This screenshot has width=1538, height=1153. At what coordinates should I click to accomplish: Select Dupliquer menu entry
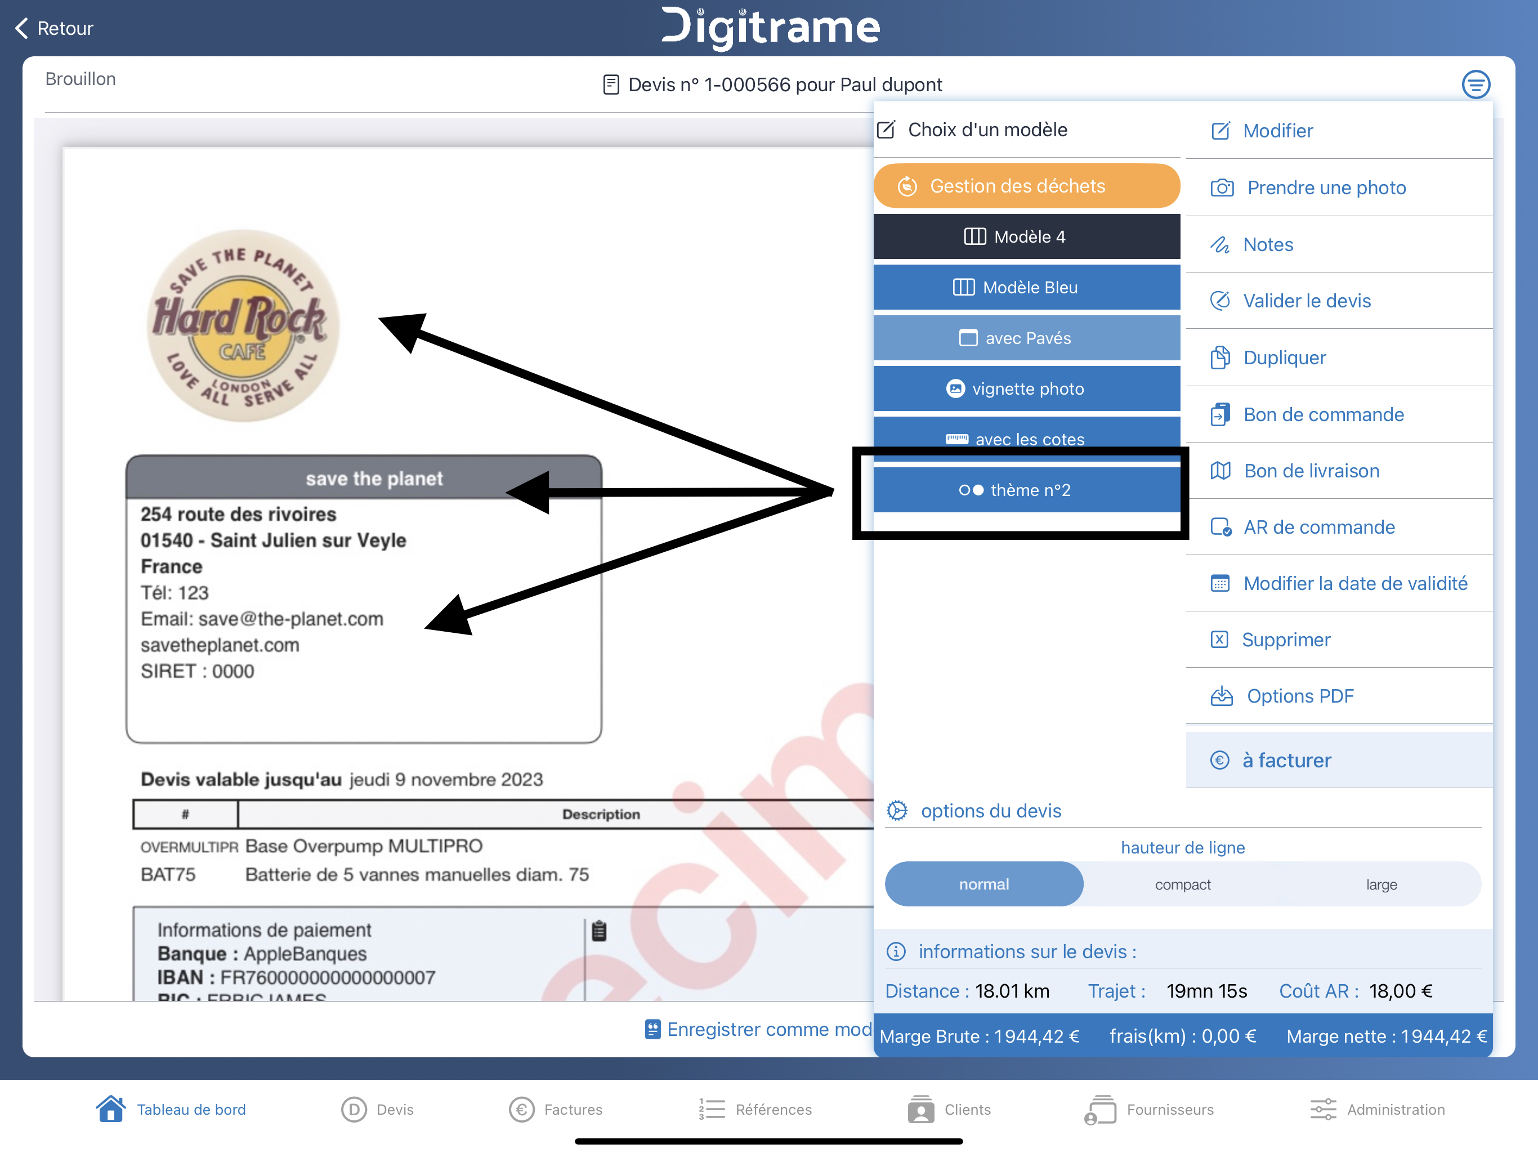1339,357
